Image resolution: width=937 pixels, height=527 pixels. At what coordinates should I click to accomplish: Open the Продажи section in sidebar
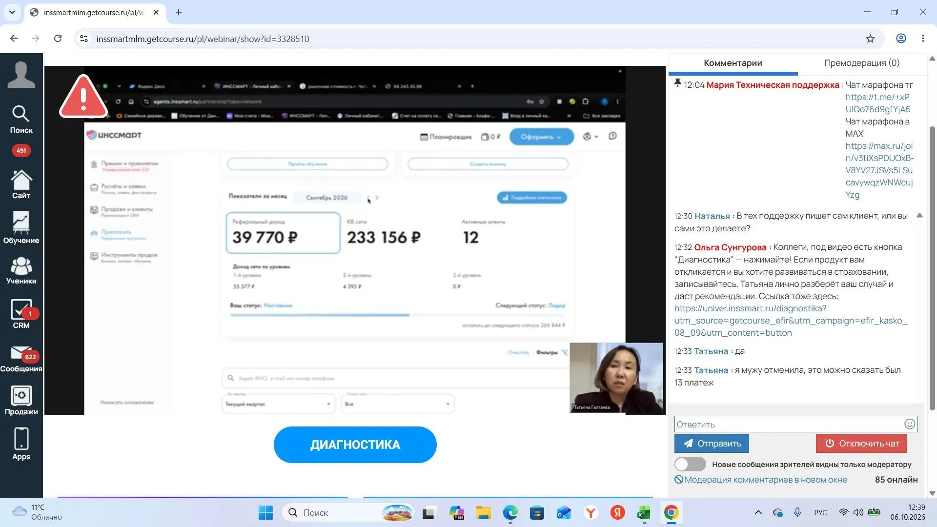(x=21, y=400)
